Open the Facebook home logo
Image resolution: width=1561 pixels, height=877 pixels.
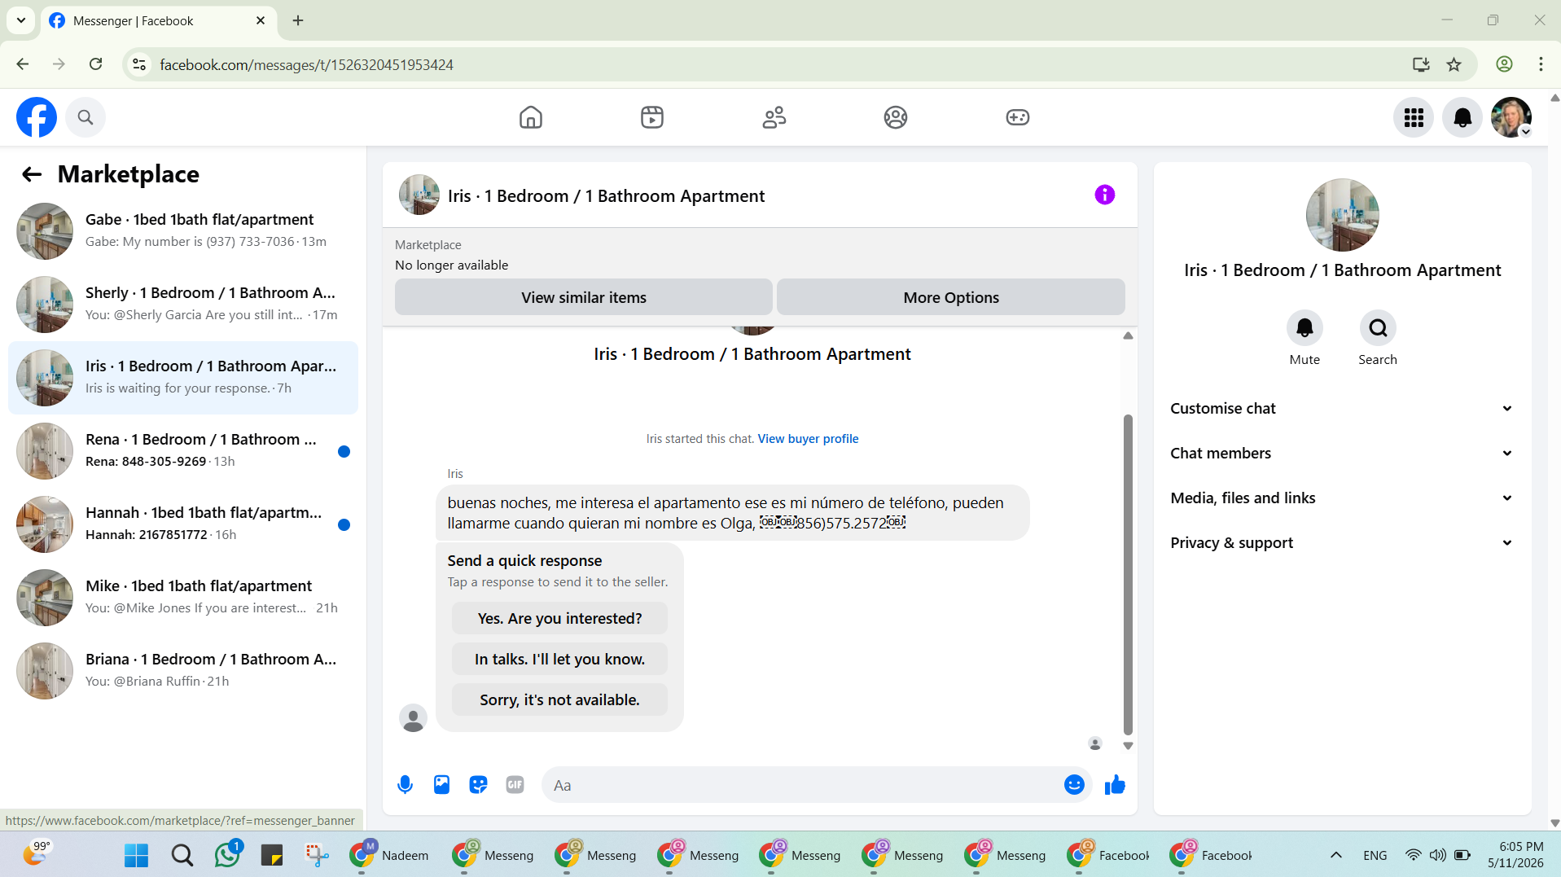pos(37,117)
